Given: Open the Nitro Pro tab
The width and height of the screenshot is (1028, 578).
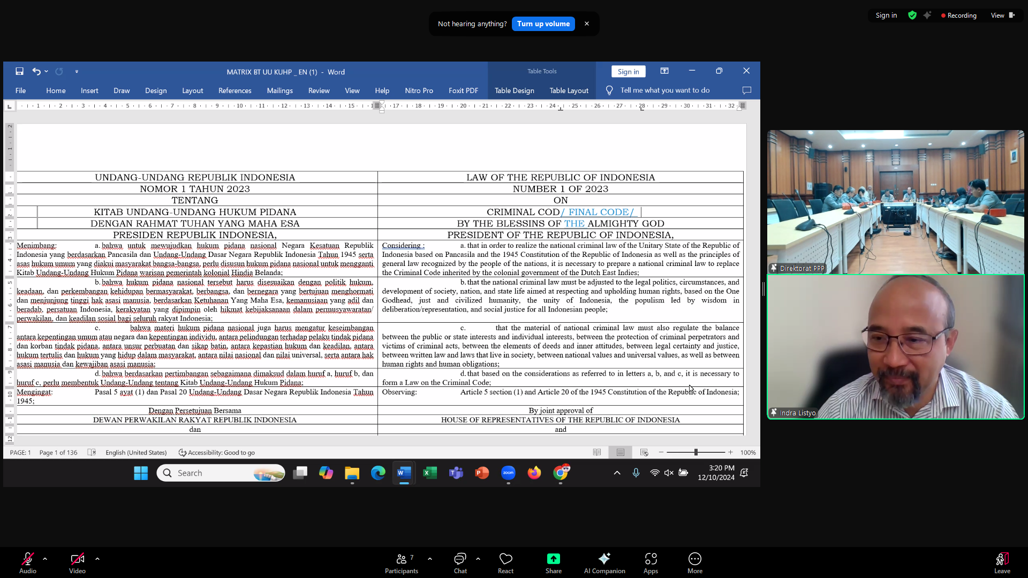Looking at the screenshot, I should 419,90.
